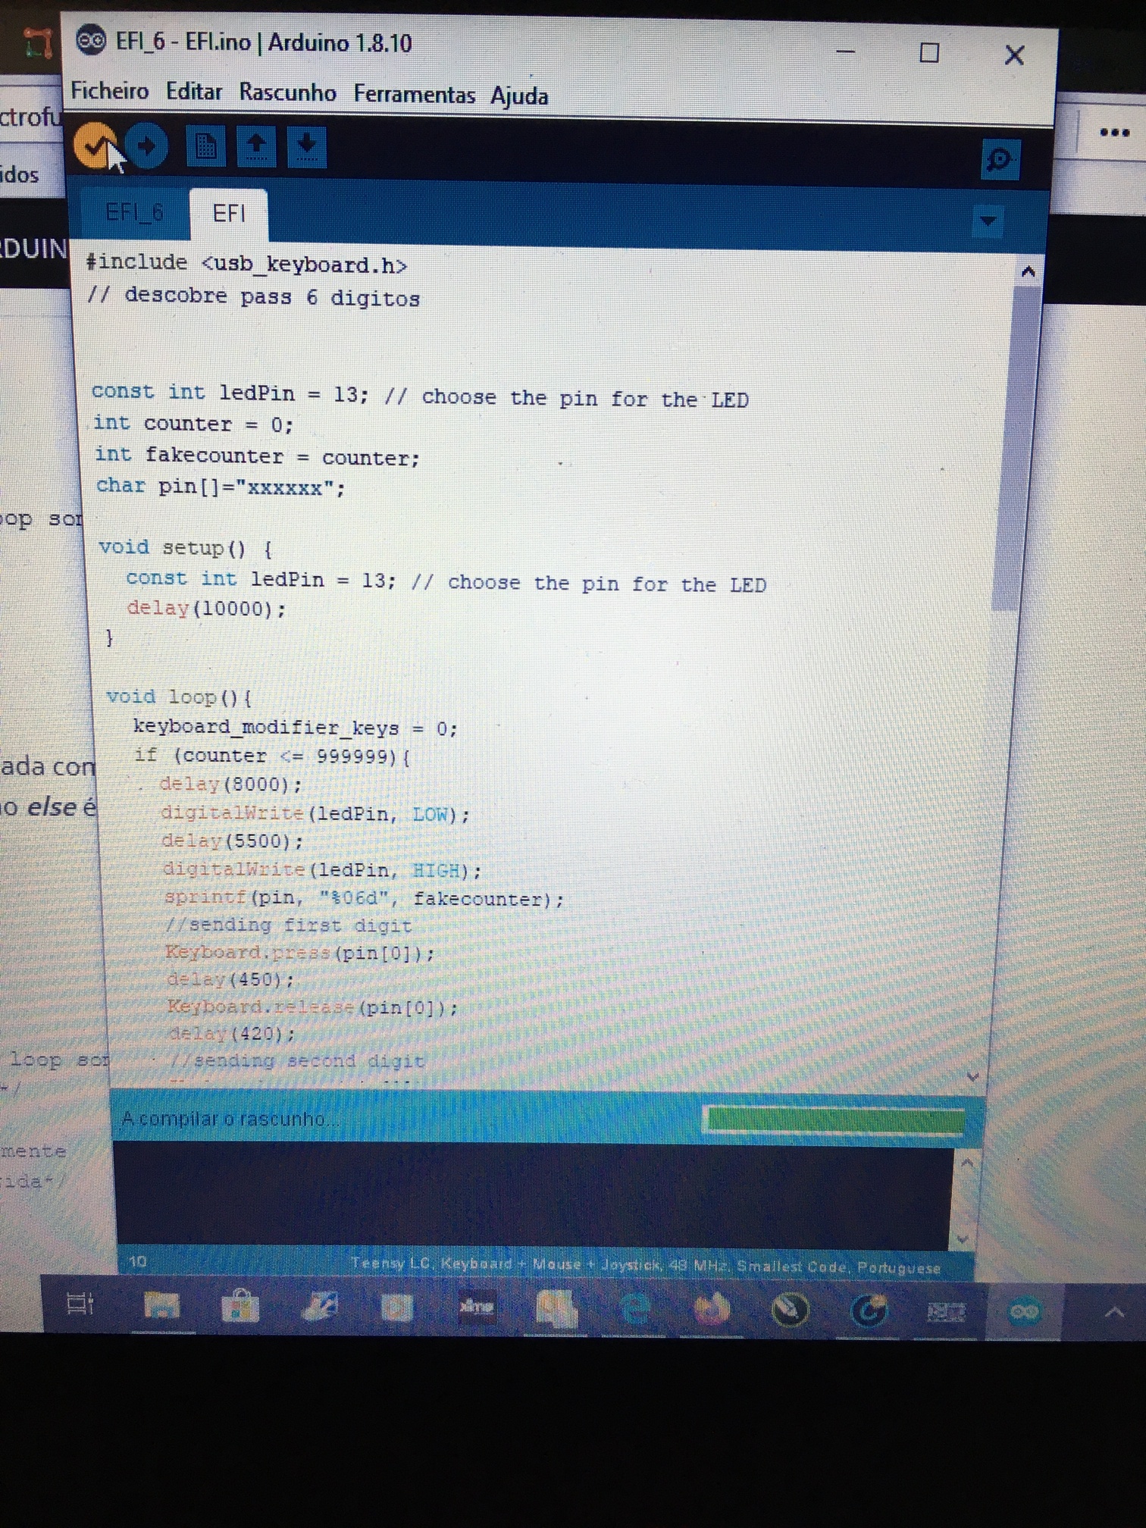Viewport: 1146px width, 1528px height.
Task: Select the EFI tab
Action: point(229,214)
